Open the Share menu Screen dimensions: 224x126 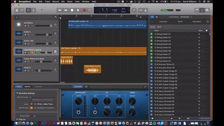pos(70,1)
